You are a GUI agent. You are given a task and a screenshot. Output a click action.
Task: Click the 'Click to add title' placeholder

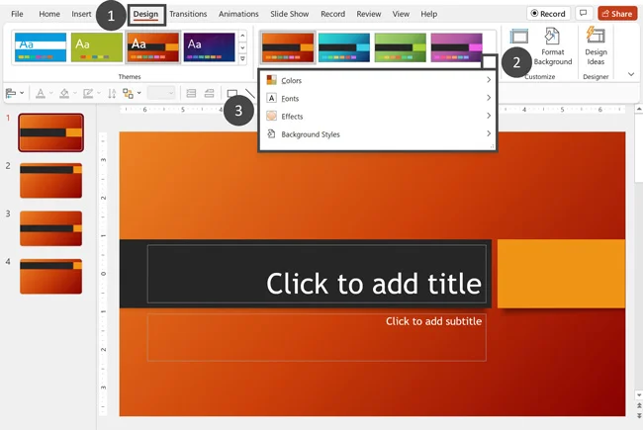tap(317, 274)
